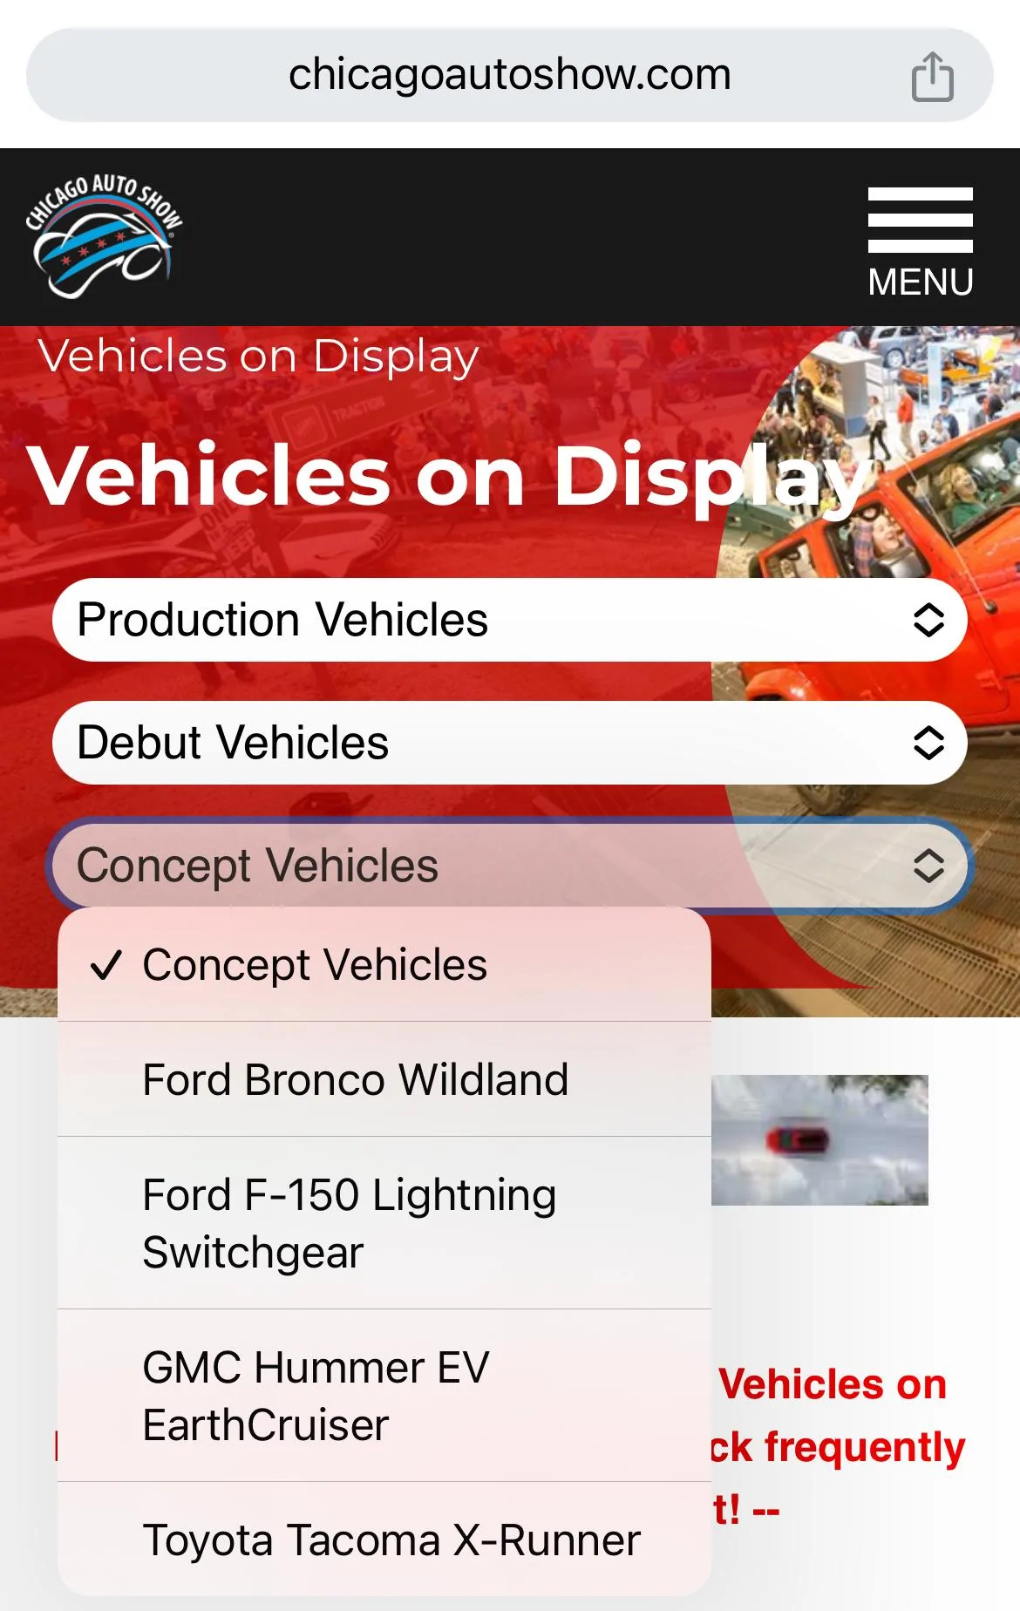The width and height of the screenshot is (1020, 1611).
Task: Tap the Production Vehicles chevron arrows
Action: pos(928,620)
